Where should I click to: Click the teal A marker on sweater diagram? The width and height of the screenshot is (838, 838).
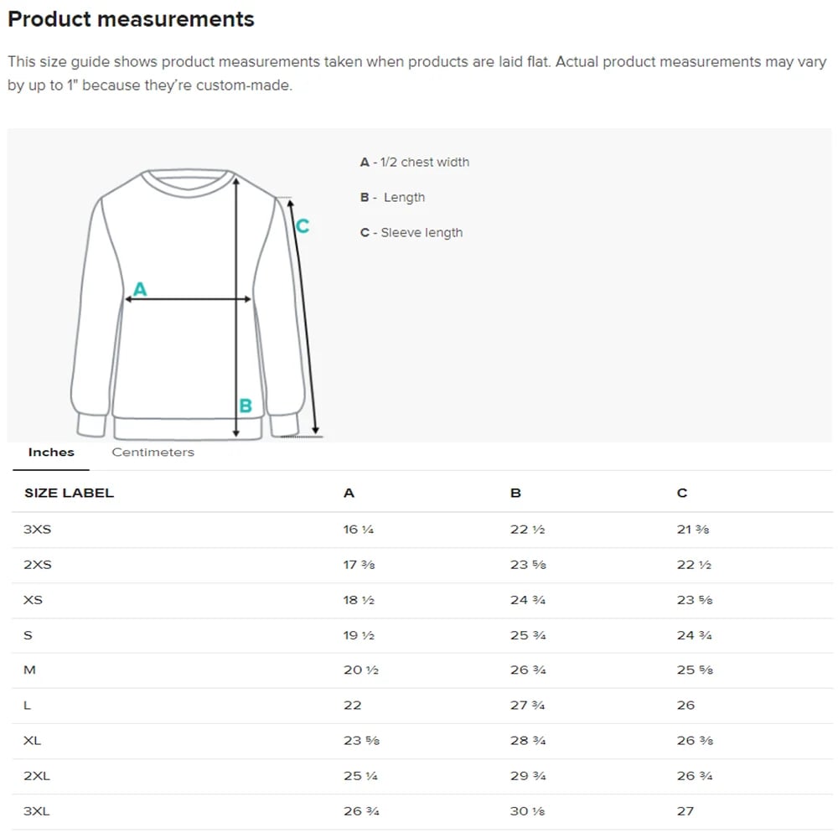click(140, 289)
